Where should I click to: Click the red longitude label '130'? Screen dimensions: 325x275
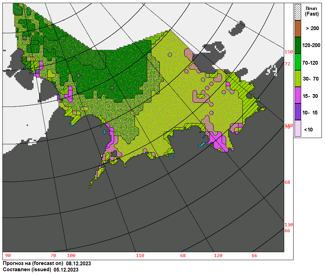(288, 224)
